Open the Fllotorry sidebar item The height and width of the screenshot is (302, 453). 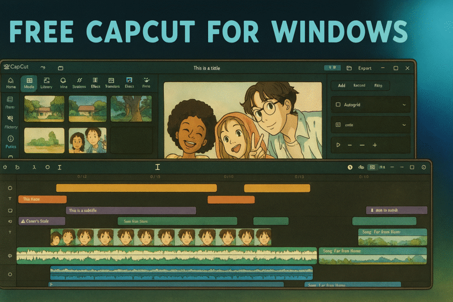click(11, 122)
